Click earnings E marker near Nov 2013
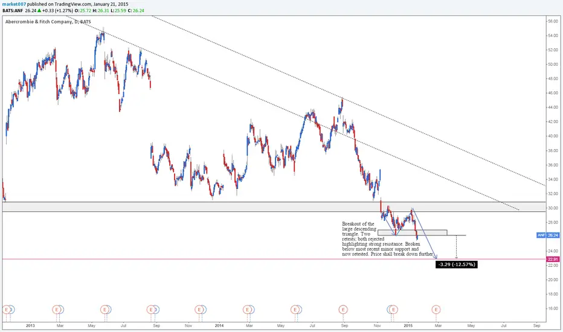 tap(199, 310)
